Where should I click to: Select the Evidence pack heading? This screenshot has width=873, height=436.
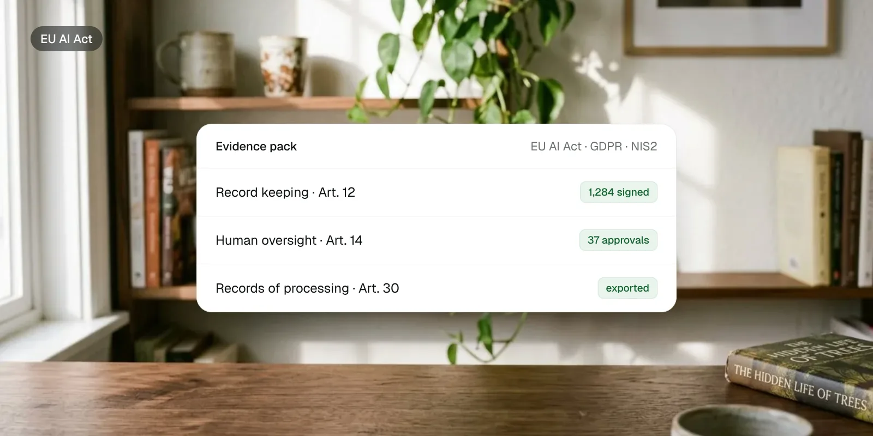click(x=256, y=147)
